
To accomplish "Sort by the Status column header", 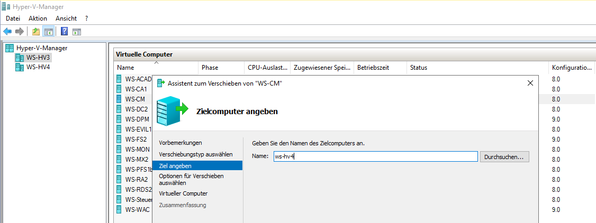I will 477,68.
